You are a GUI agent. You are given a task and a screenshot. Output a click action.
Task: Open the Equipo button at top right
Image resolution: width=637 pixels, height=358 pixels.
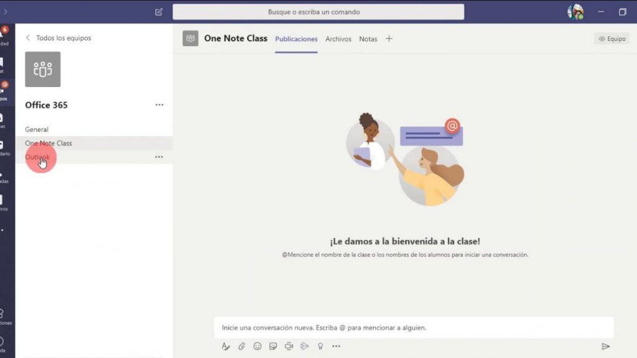point(612,38)
